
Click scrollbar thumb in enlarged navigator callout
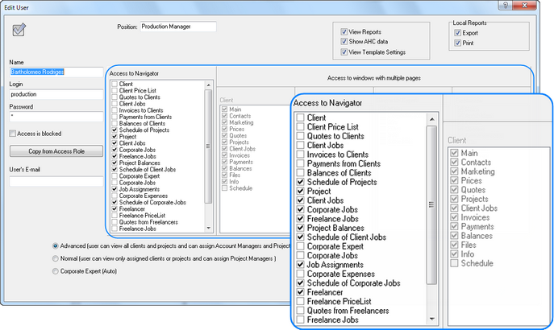pyautogui.click(x=431, y=204)
